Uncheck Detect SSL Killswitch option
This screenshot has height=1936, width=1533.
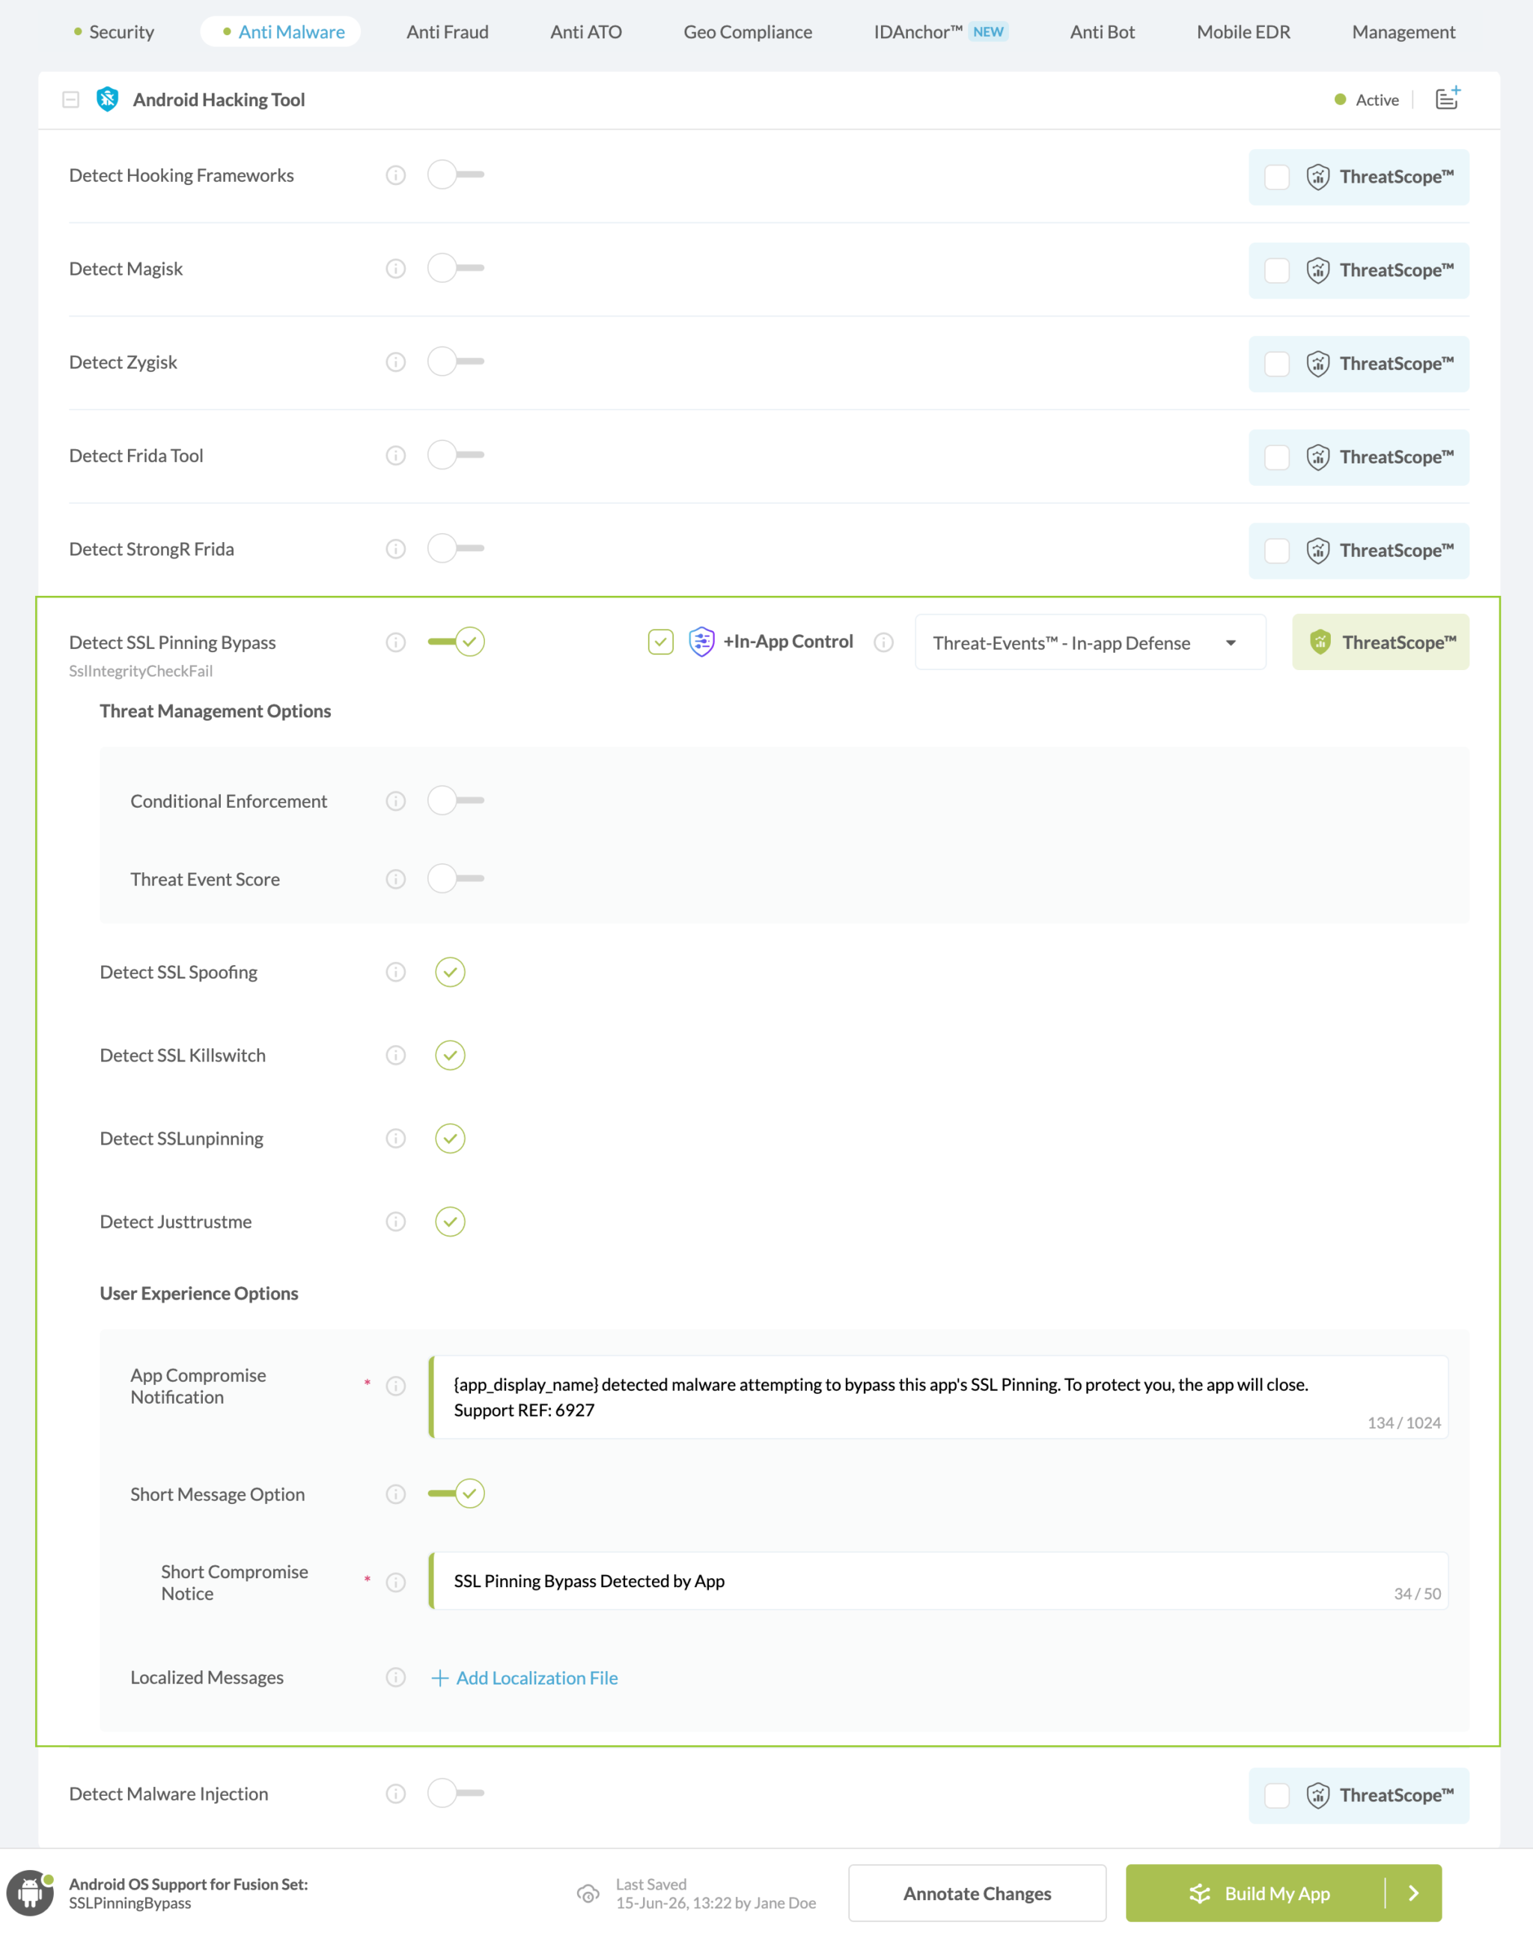tap(451, 1056)
